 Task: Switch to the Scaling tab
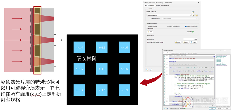point(157,6)
